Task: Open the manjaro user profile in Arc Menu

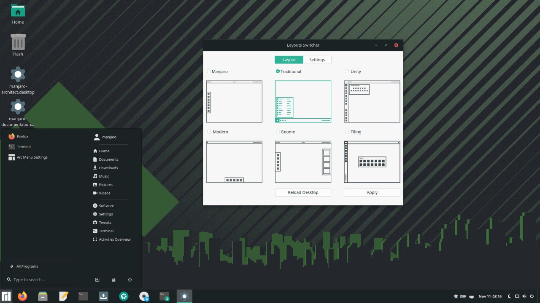Action: (105, 137)
